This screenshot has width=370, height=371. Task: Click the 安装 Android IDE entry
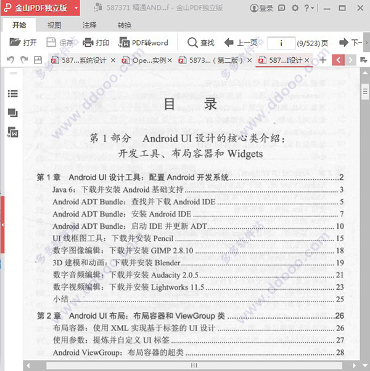tap(198, 214)
